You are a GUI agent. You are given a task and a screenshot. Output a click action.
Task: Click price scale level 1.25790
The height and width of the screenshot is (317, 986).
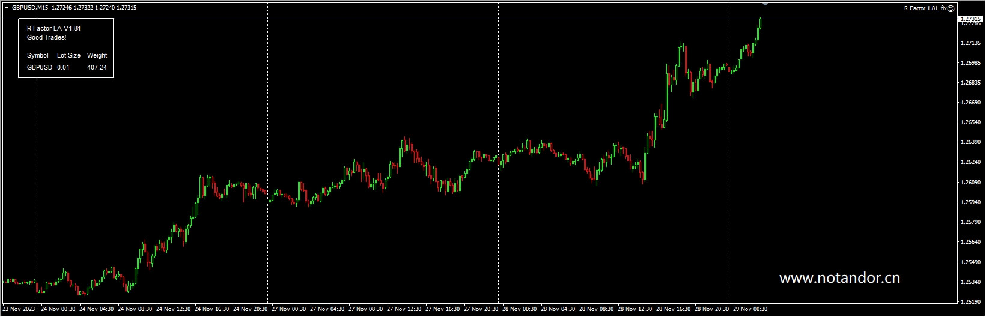[971, 222]
